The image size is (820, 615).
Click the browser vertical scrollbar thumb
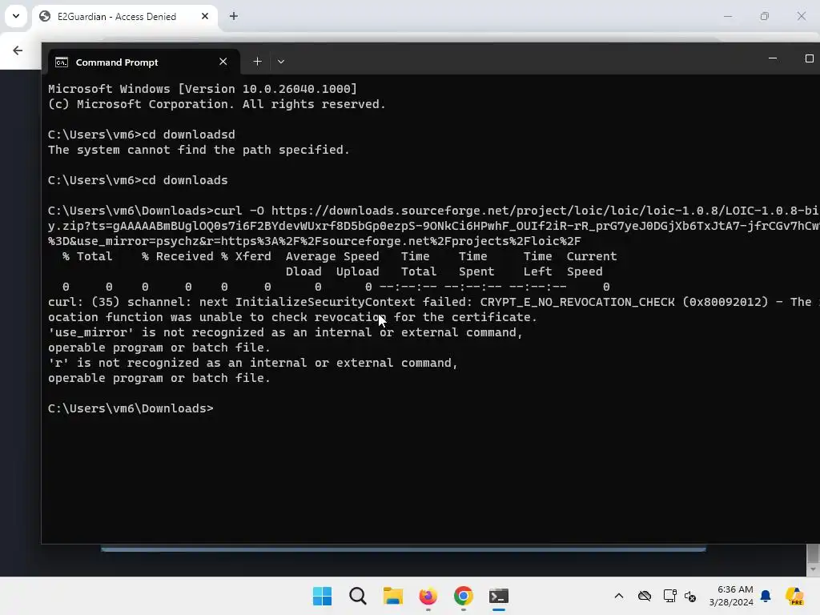pyautogui.click(x=813, y=553)
